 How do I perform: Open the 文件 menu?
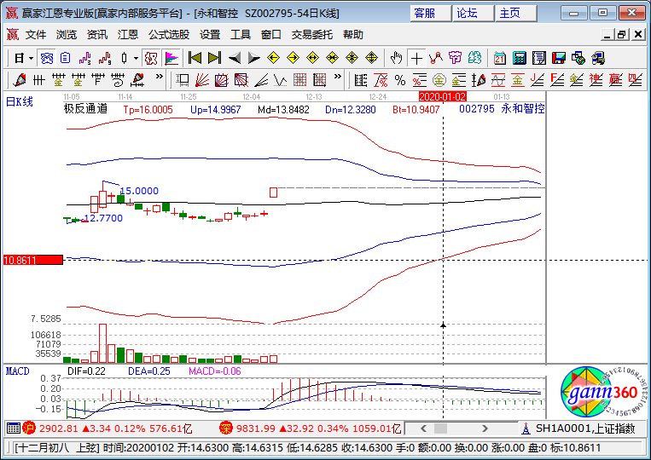[36, 35]
